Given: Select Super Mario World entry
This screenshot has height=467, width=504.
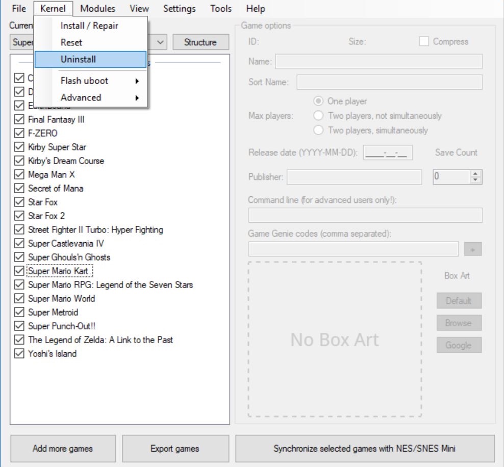Looking at the screenshot, I should point(61,299).
